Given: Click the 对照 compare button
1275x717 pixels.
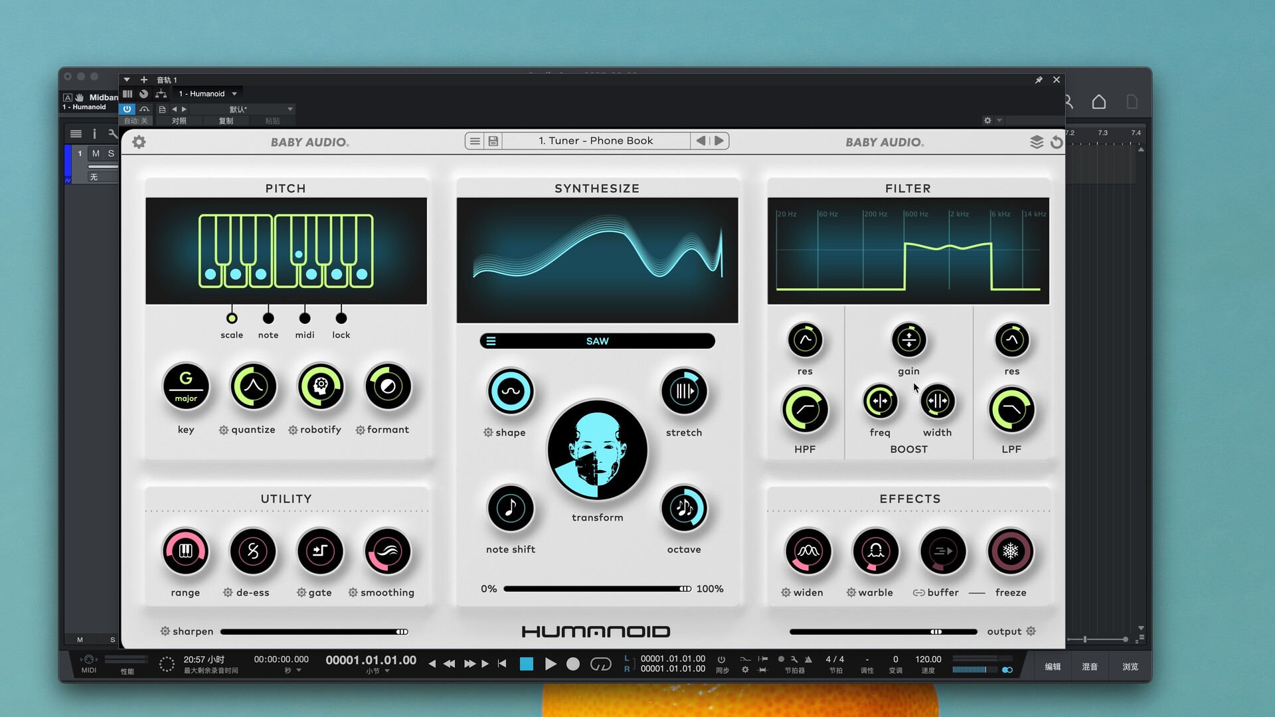Looking at the screenshot, I should [179, 121].
